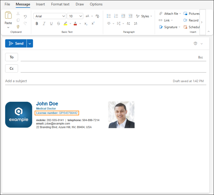Expand the chevron beside shield icon
Viewport: 214px width, 195px height.
coord(201,44)
